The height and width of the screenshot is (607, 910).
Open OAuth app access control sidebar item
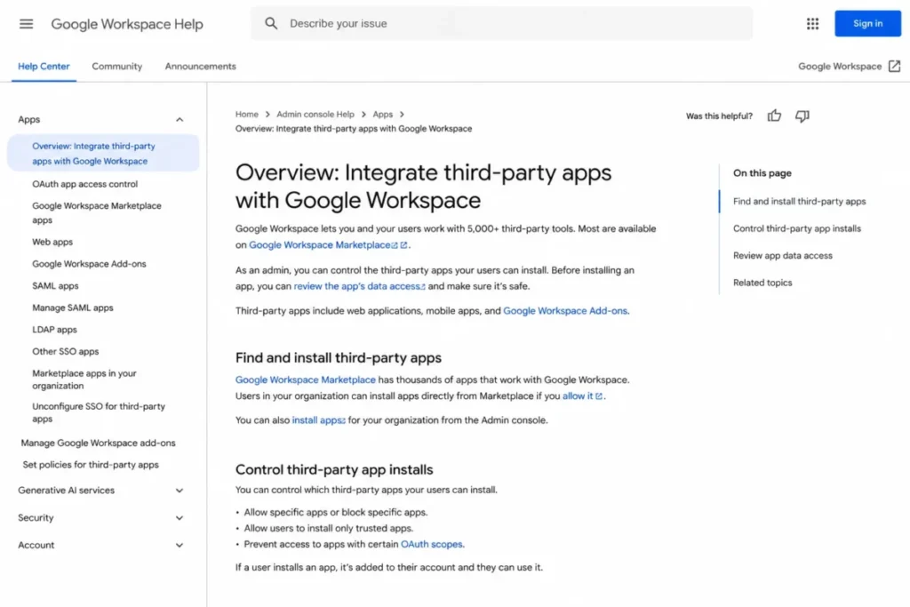tap(84, 184)
